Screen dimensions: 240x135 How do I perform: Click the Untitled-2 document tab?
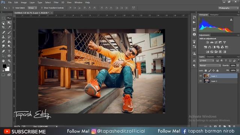[31, 13]
